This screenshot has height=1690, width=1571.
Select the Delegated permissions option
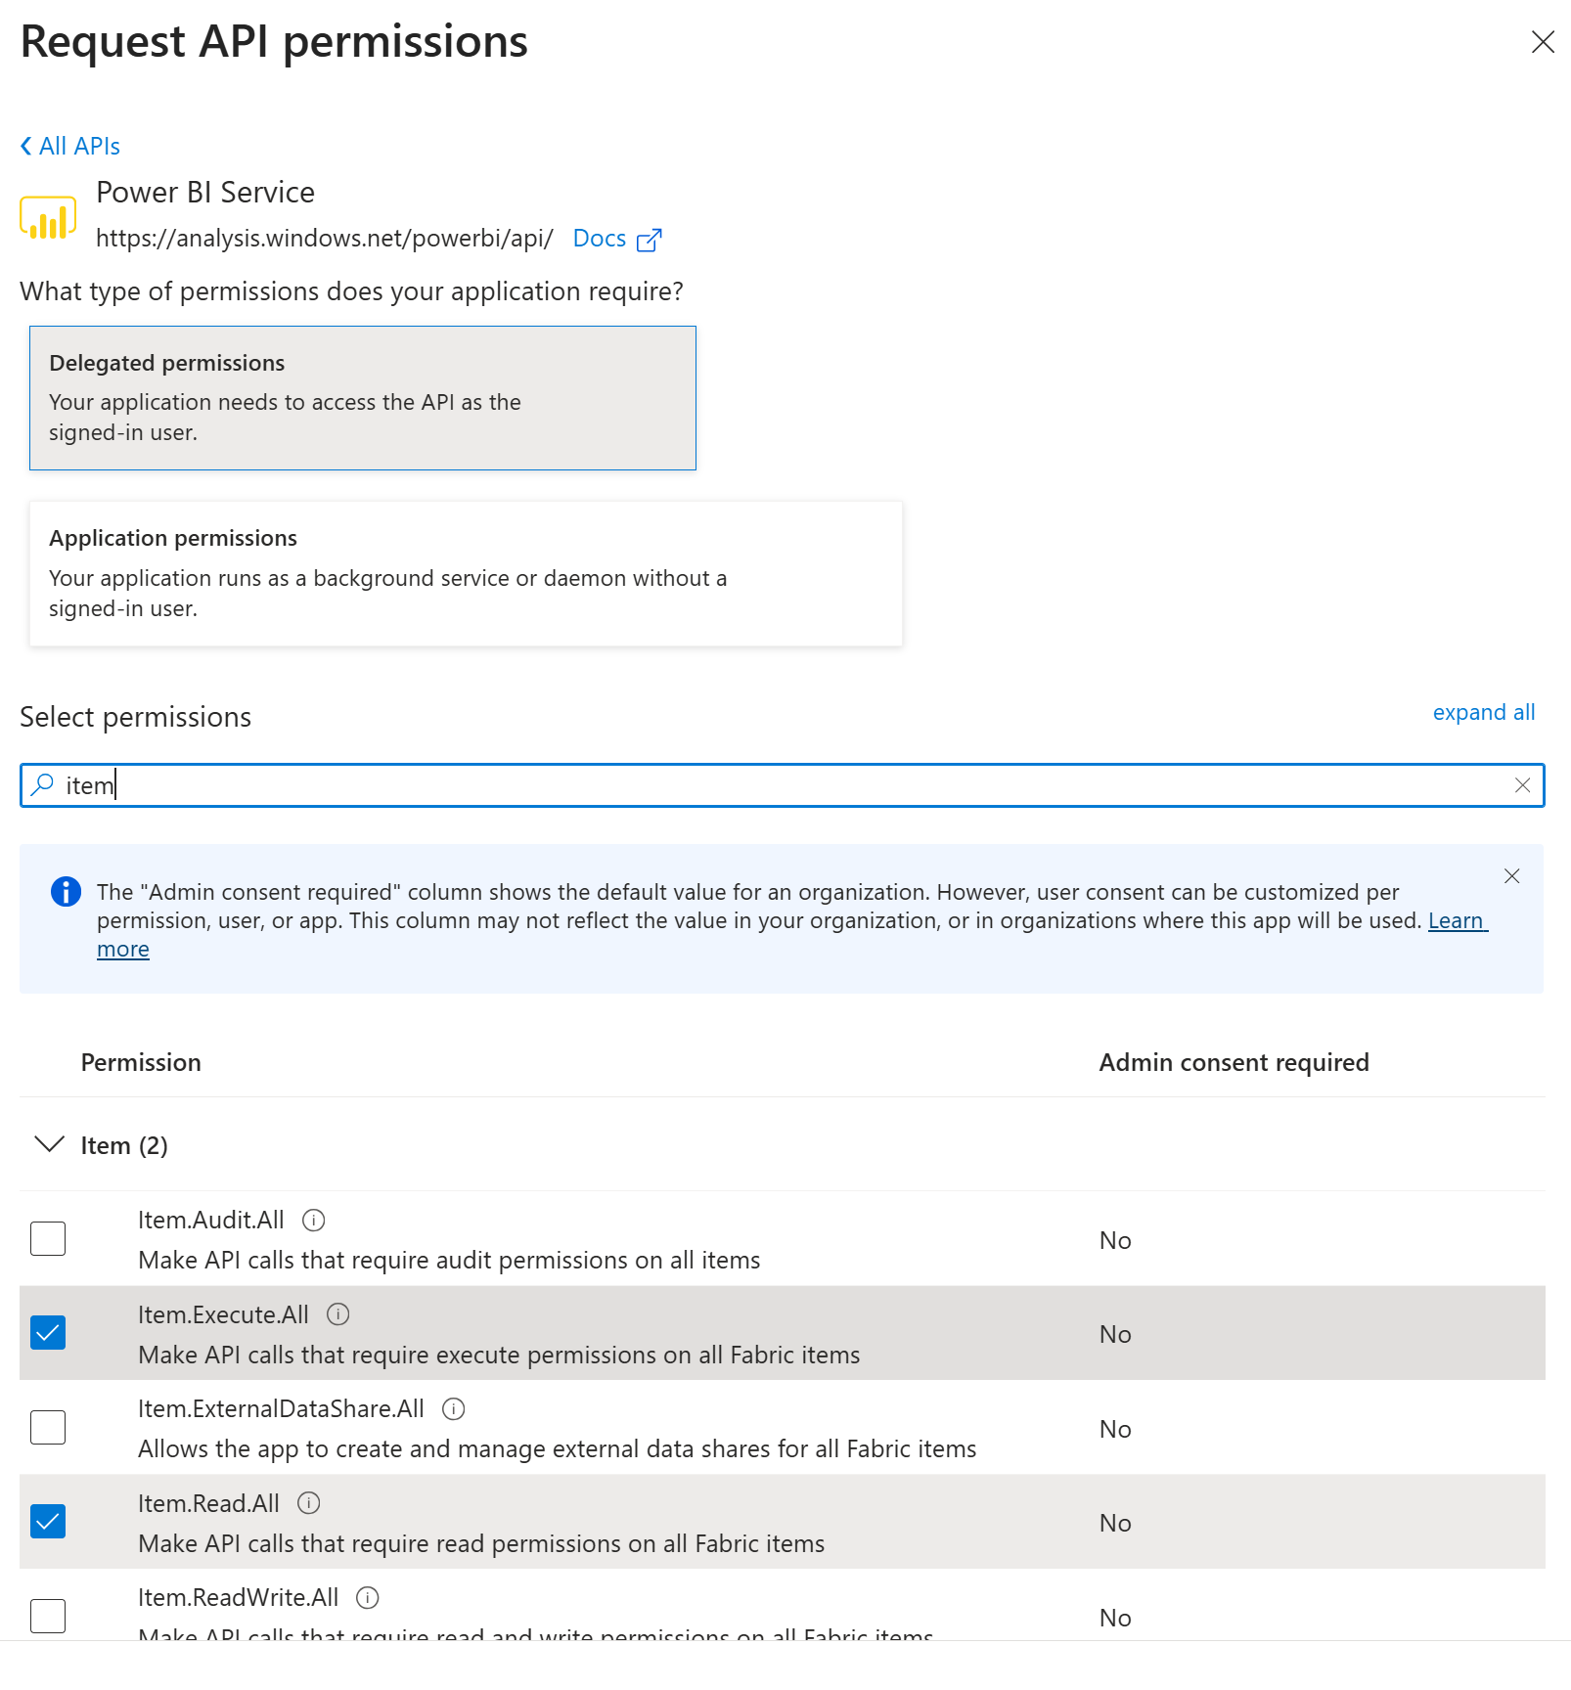(363, 398)
